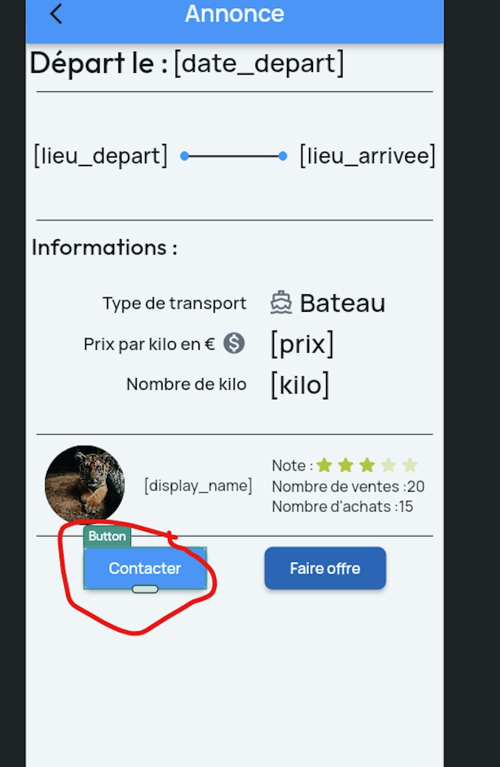Click the back arrow in header
The height and width of the screenshot is (767, 500).
tap(56, 14)
